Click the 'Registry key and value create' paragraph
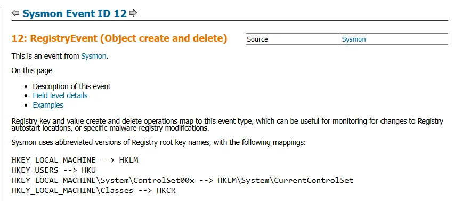This screenshot has width=470, height=201. [227, 125]
